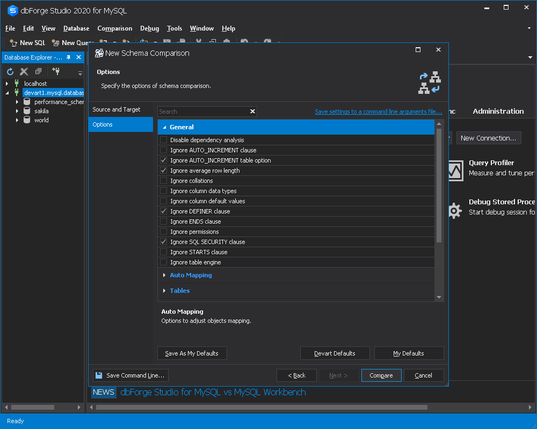This screenshot has height=429, width=537.
Task: Click the world database cylinder icon
Action: [x=27, y=120]
